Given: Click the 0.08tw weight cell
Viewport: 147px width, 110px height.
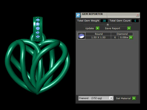Looking at the screenshot, I should point(124,38).
